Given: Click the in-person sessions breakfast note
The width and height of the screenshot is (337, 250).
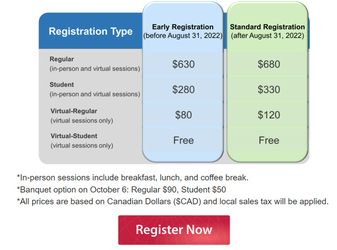Looking at the screenshot, I should coord(133,178).
